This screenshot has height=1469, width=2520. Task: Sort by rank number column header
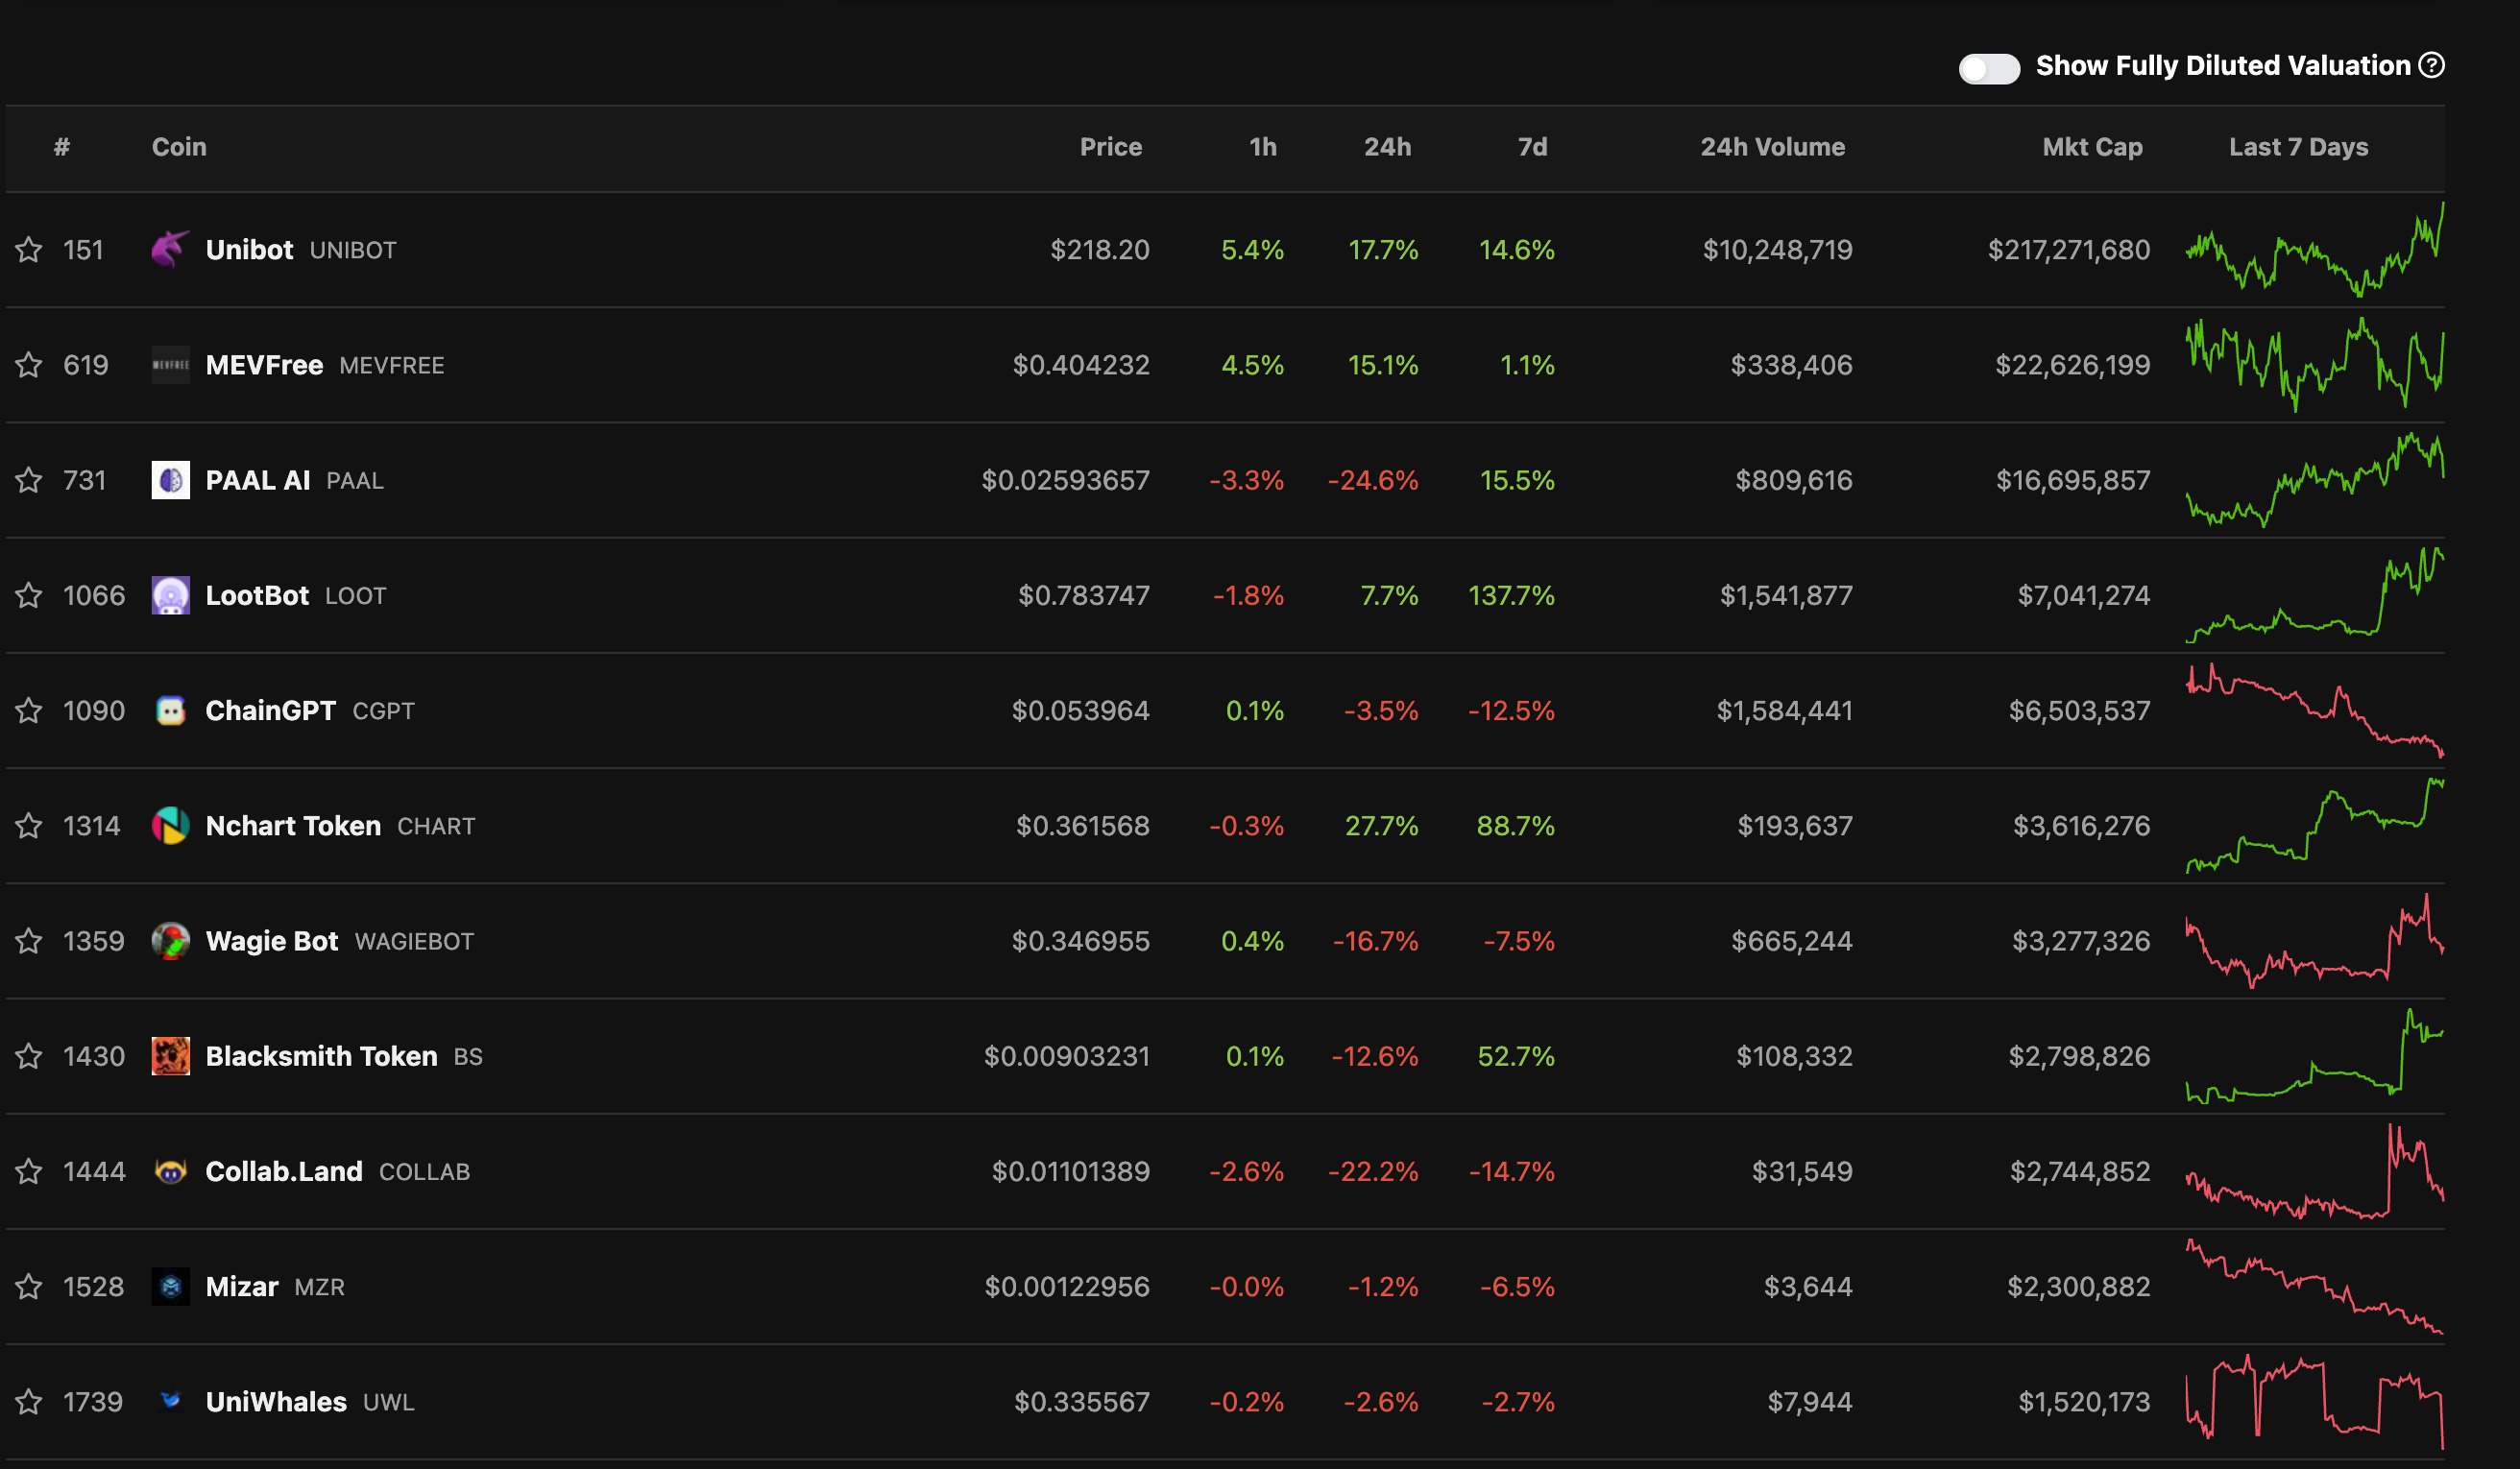[62, 147]
